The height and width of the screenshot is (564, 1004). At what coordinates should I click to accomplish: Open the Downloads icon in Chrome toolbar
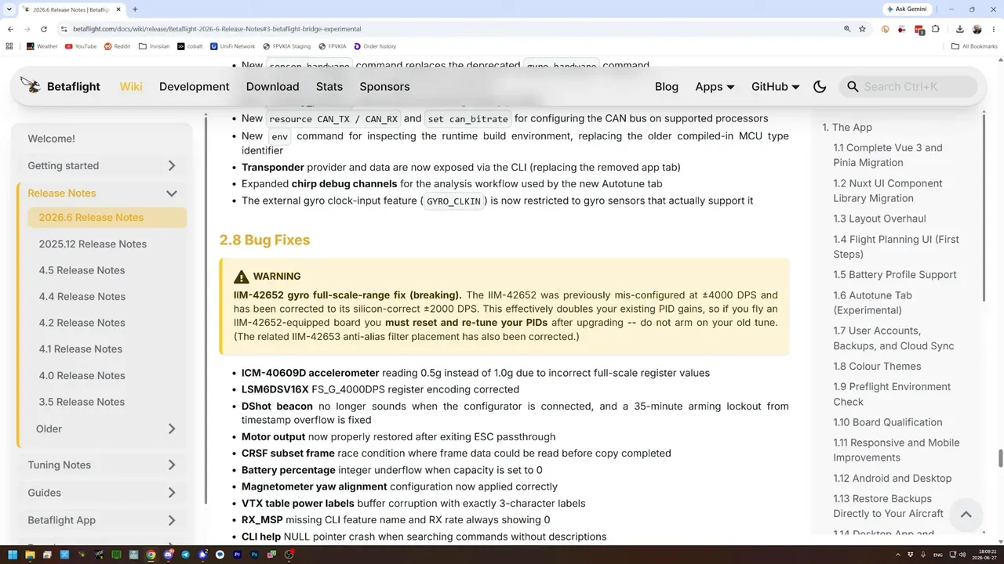pyautogui.click(x=960, y=29)
